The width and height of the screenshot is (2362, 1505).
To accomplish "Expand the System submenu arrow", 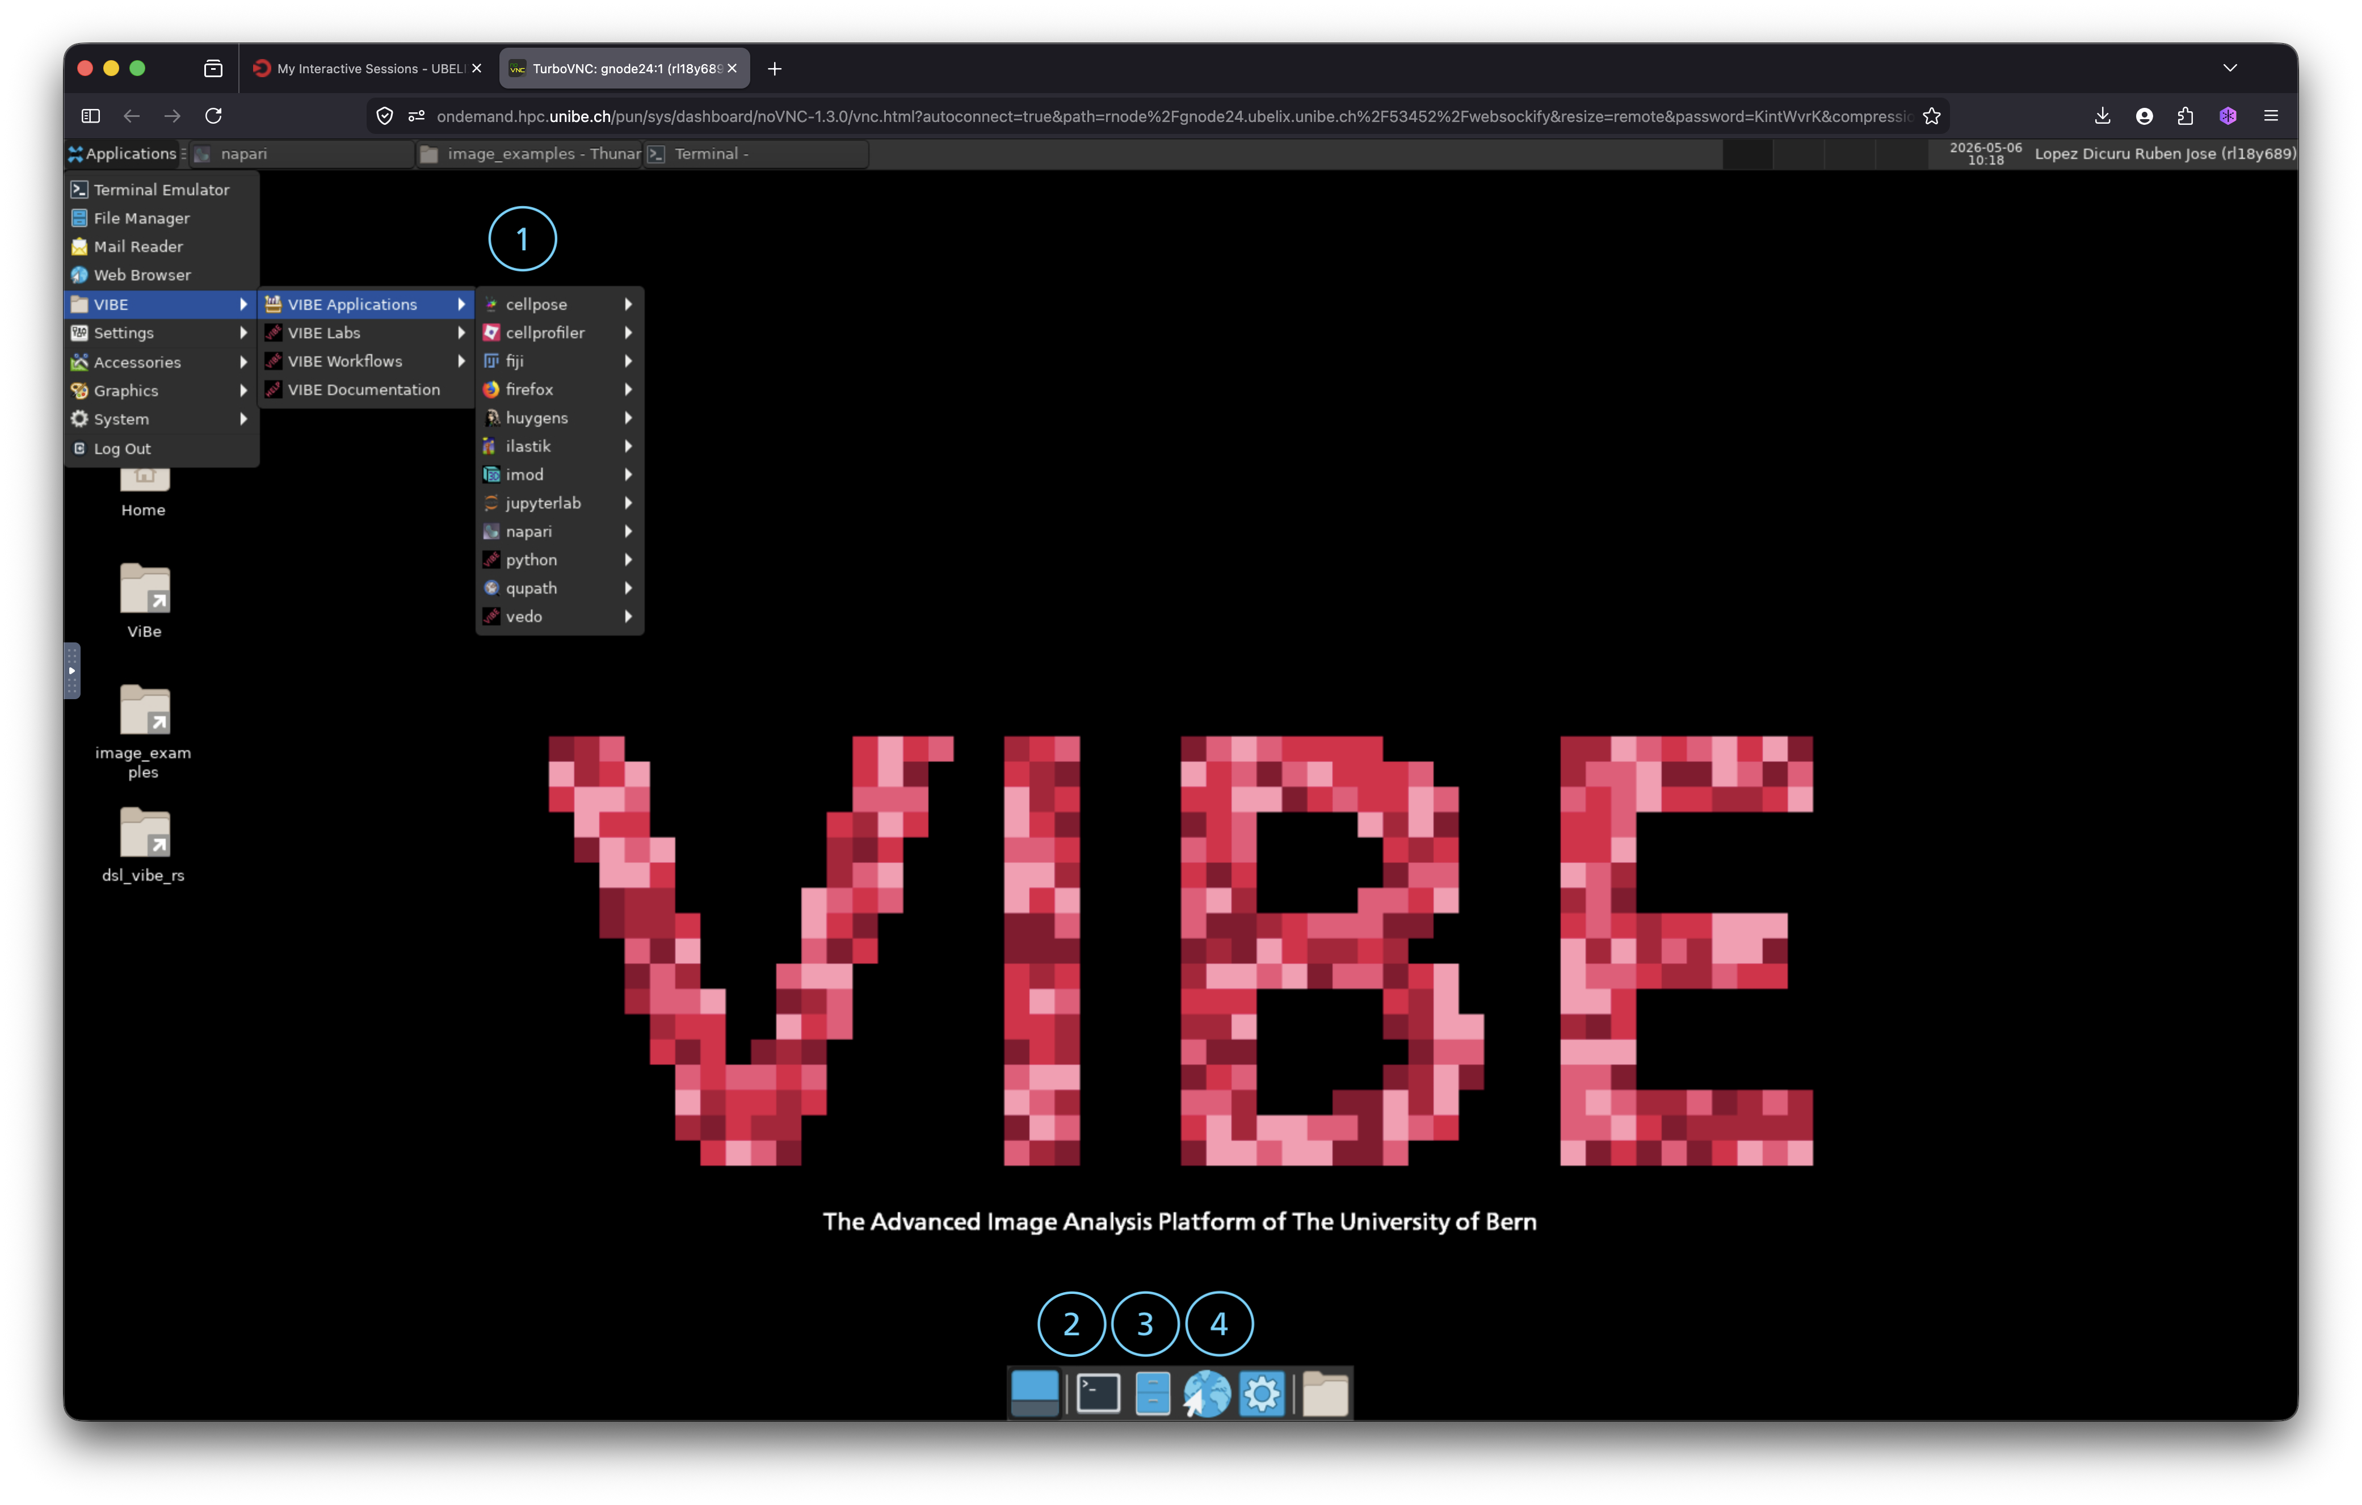I will click(243, 419).
